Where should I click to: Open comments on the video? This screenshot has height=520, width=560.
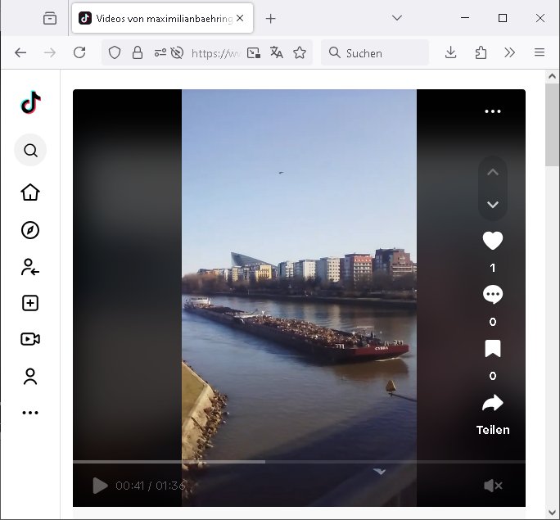[492, 295]
